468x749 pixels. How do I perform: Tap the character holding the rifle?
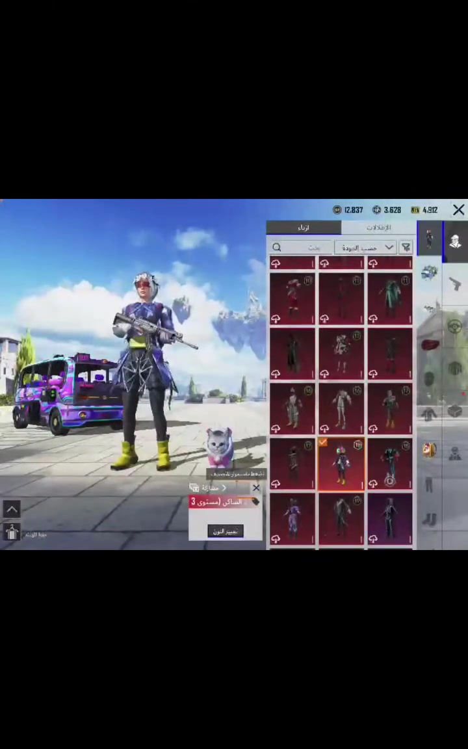pos(144,371)
